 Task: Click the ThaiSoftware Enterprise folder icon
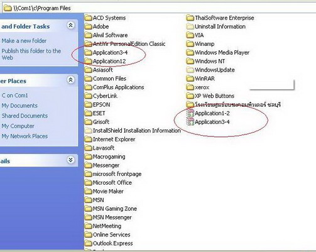190,18
